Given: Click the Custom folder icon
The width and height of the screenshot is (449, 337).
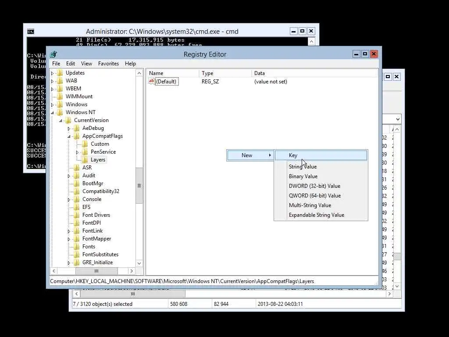Looking at the screenshot, I should 85,144.
